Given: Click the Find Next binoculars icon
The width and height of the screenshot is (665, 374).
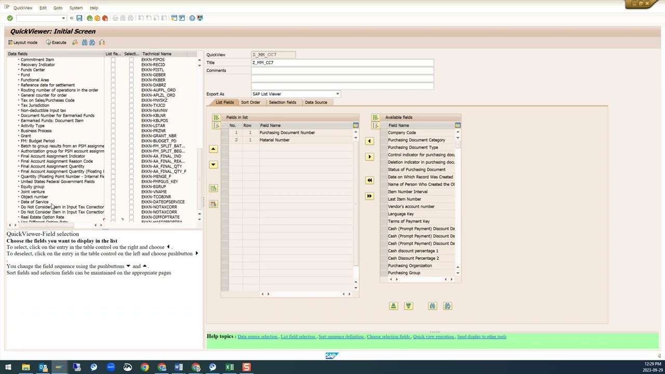Looking at the screenshot, I should [92, 43].
